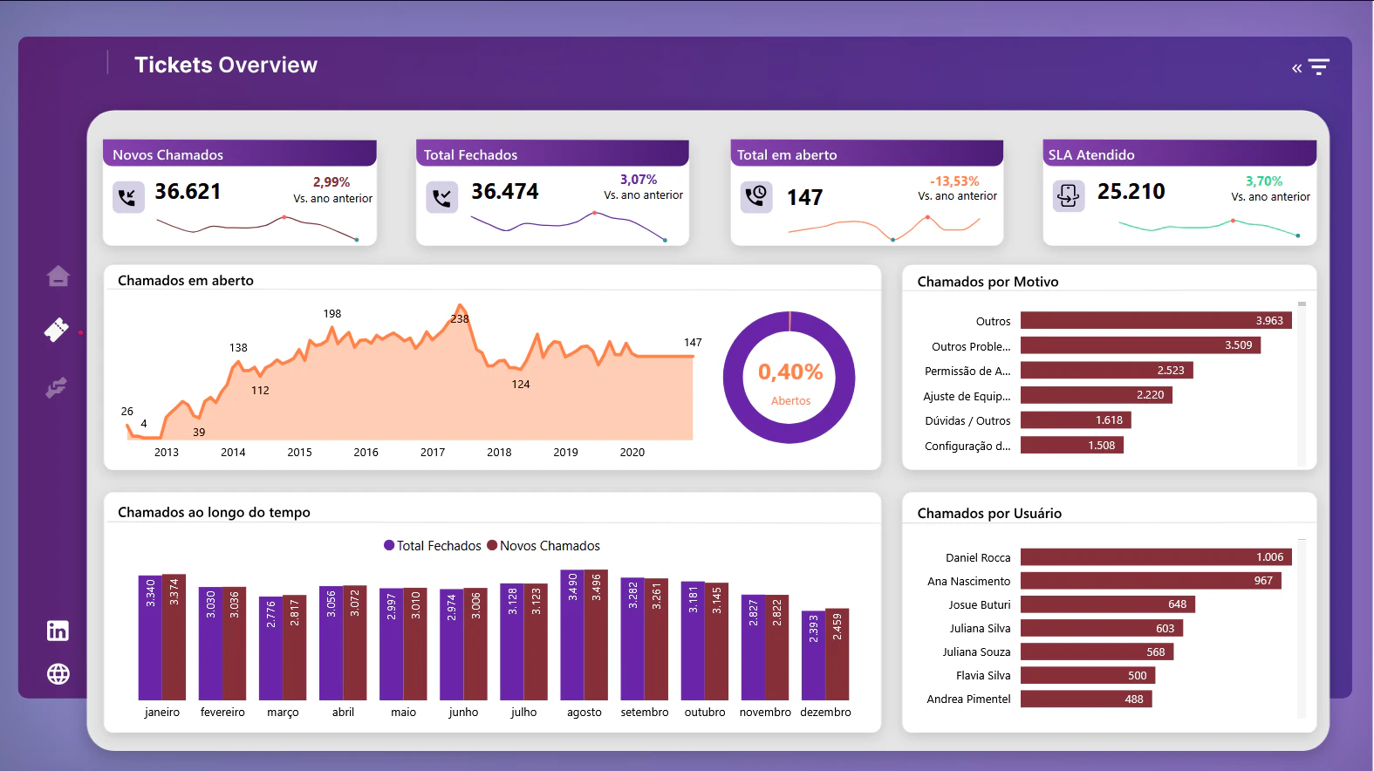Click the 36.621 value in Novos Chamados
Screen dimensions: 1374x771
pos(188,192)
